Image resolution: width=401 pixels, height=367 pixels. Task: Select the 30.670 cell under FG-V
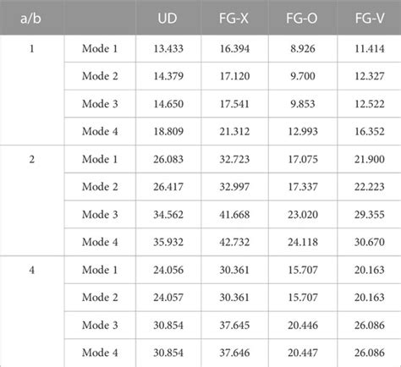pos(370,242)
